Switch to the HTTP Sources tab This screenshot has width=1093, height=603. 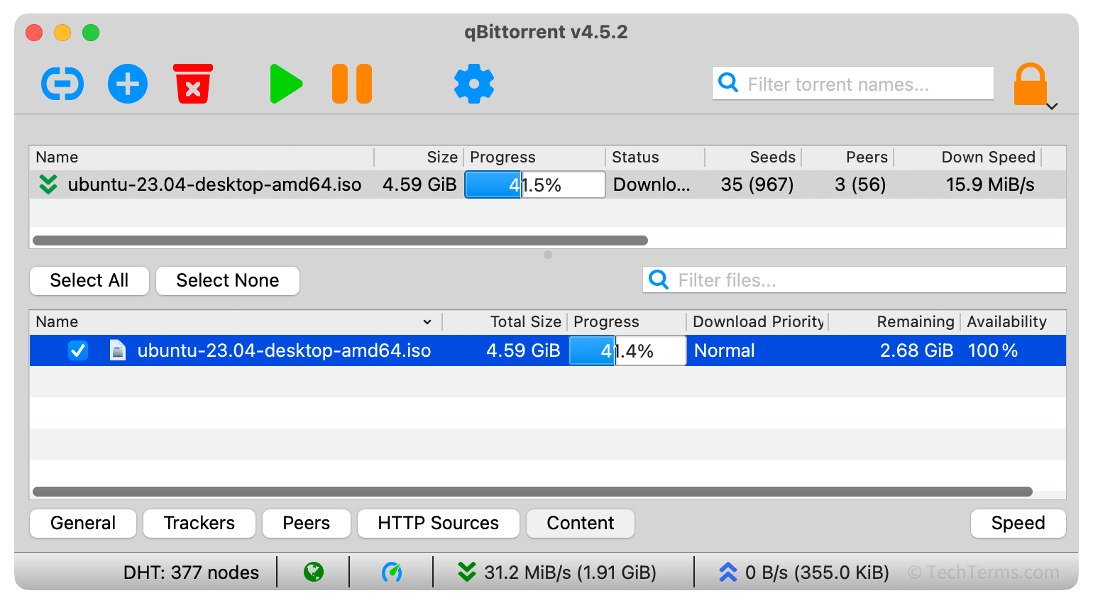coord(439,523)
